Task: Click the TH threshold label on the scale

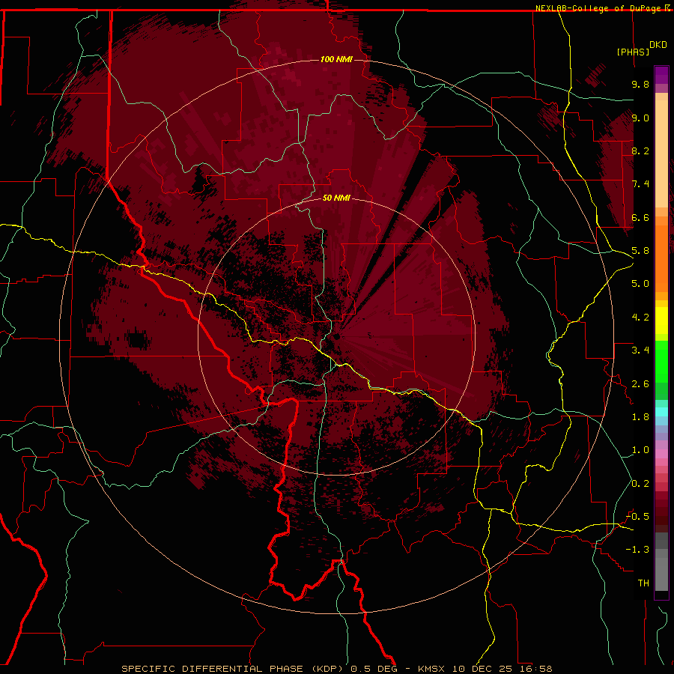Action: (x=643, y=583)
